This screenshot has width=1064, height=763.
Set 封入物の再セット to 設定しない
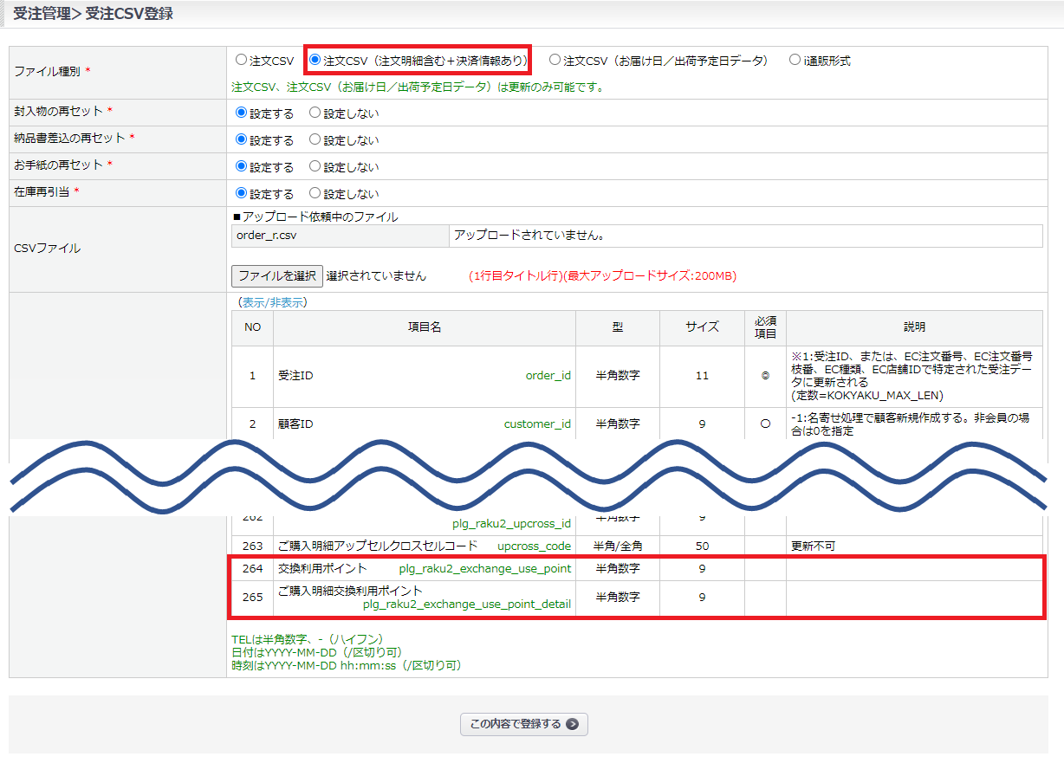pos(315,113)
